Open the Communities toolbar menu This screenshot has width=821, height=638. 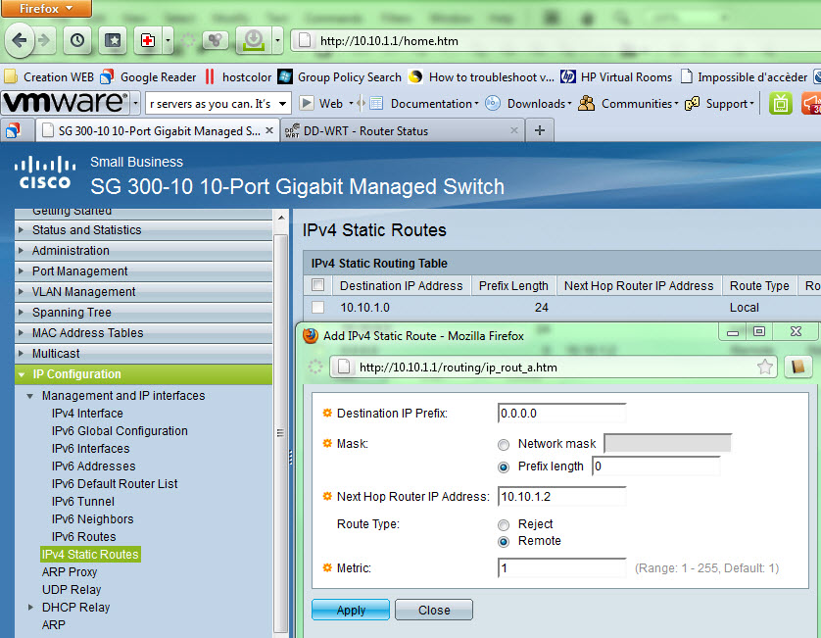pos(628,104)
